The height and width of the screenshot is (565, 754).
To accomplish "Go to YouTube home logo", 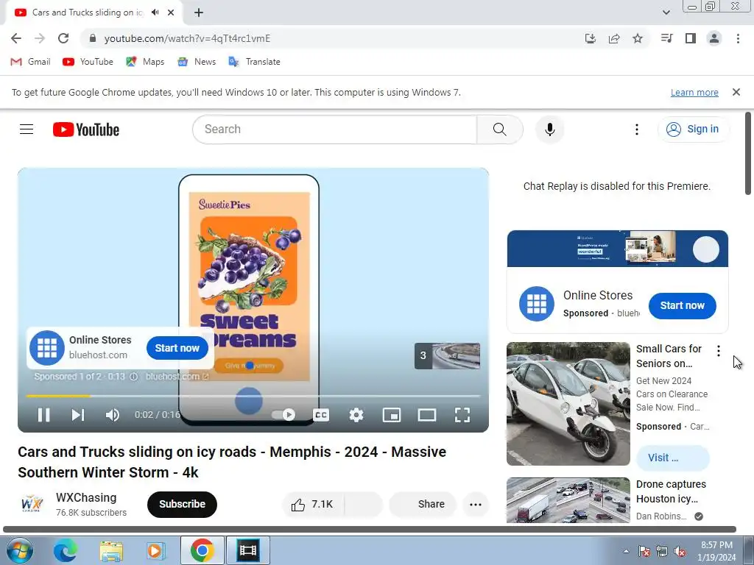I will (86, 129).
